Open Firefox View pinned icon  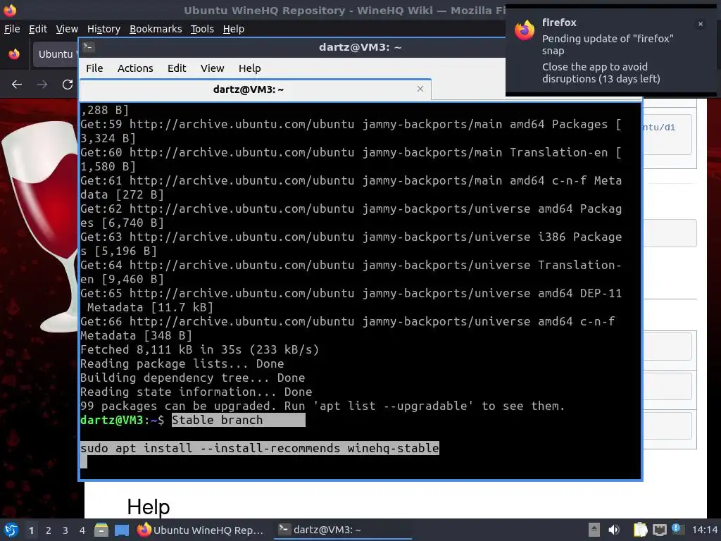pos(14,54)
